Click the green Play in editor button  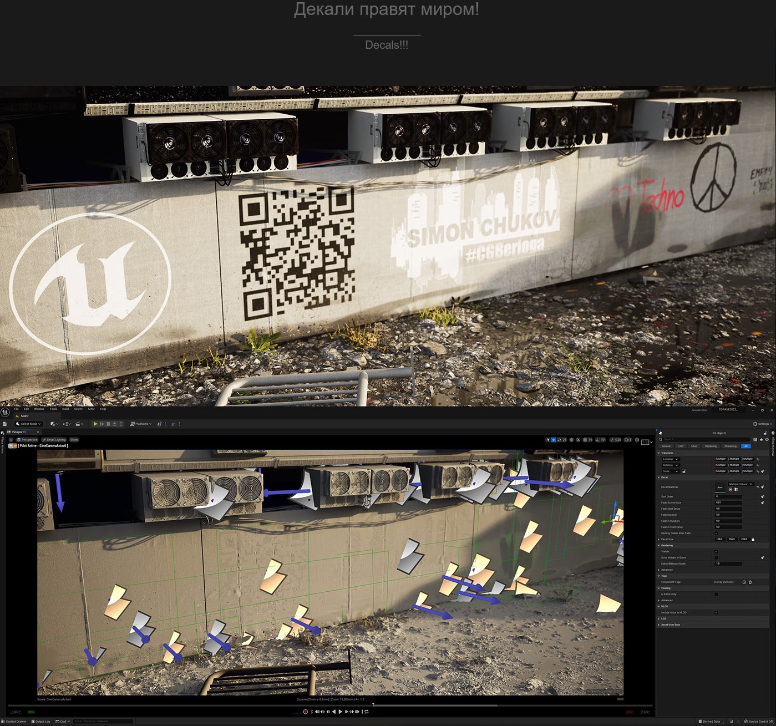[95, 424]
